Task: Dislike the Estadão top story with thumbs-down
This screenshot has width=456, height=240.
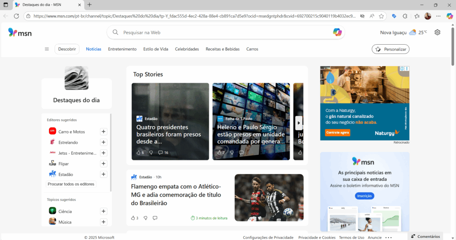Action: coord(150,152)
